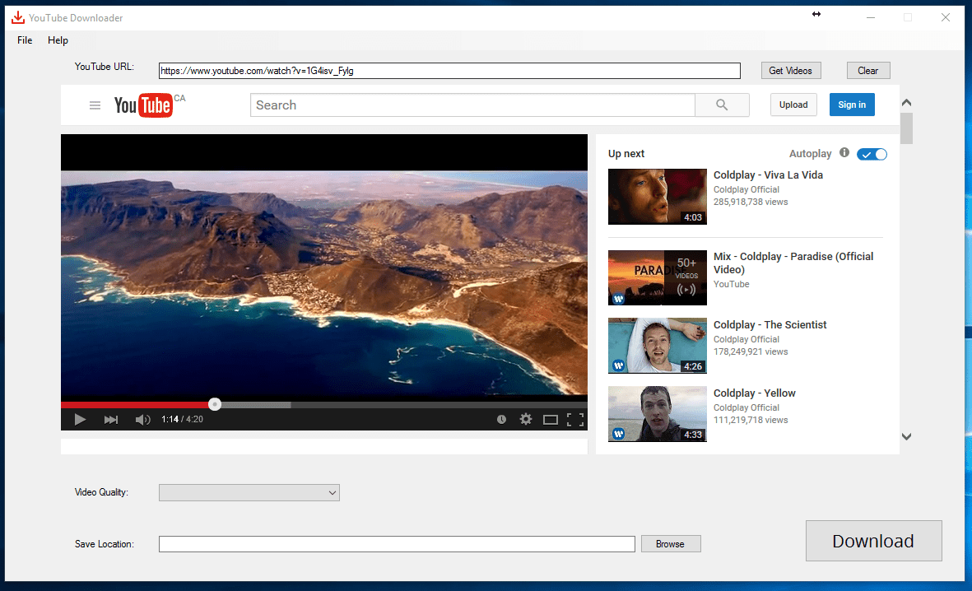Click the YouTube logo
This screenshot has height=591, width=972.
point(143,105)
